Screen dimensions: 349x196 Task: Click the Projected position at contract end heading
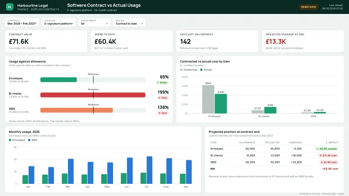234,132
